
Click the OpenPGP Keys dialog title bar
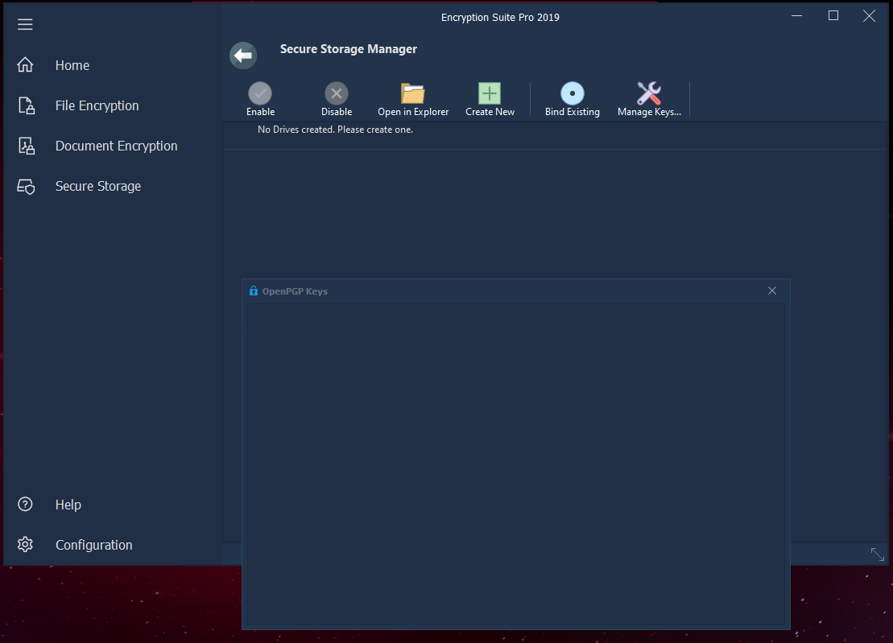pyautogui.click(x=499, y=291)
